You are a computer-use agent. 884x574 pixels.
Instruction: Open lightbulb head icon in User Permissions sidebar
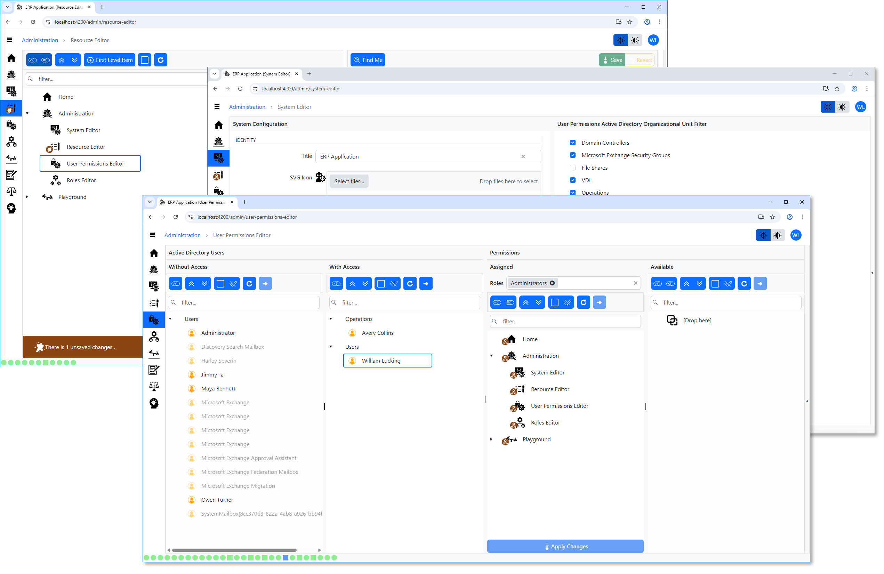(x=154, y=403)
